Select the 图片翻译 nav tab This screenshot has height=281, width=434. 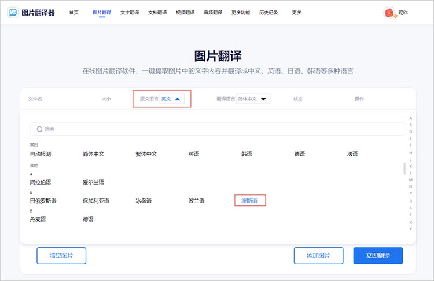click(x=102, y=13)
